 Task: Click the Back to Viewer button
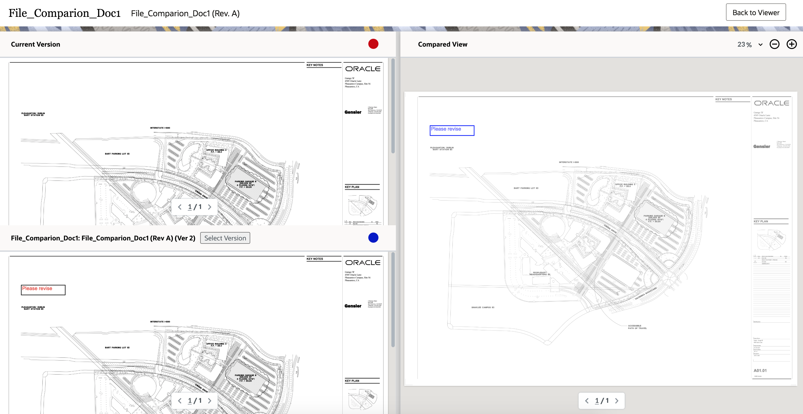click(755, 12)
